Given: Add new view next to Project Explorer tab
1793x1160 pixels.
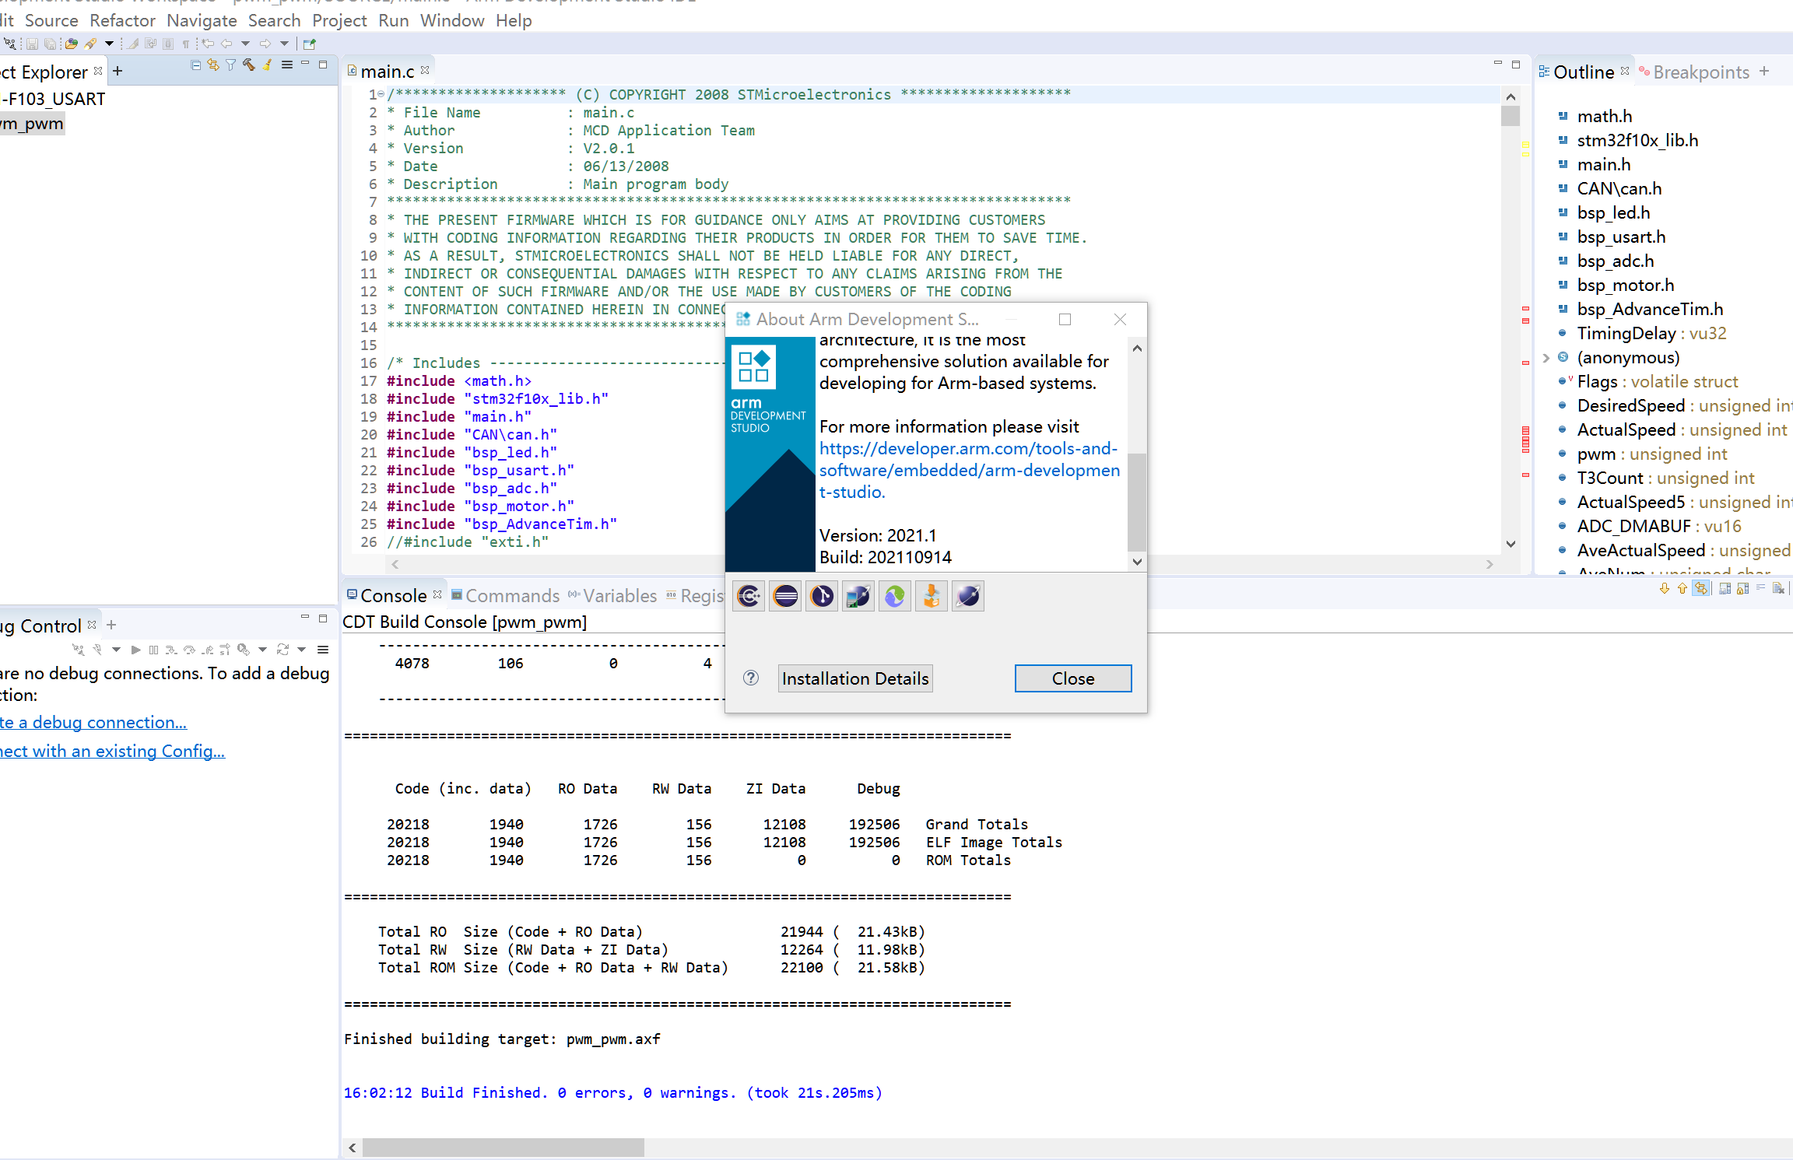Looking at the screenshot, I should pyautogui.click(x=118, y=71).
